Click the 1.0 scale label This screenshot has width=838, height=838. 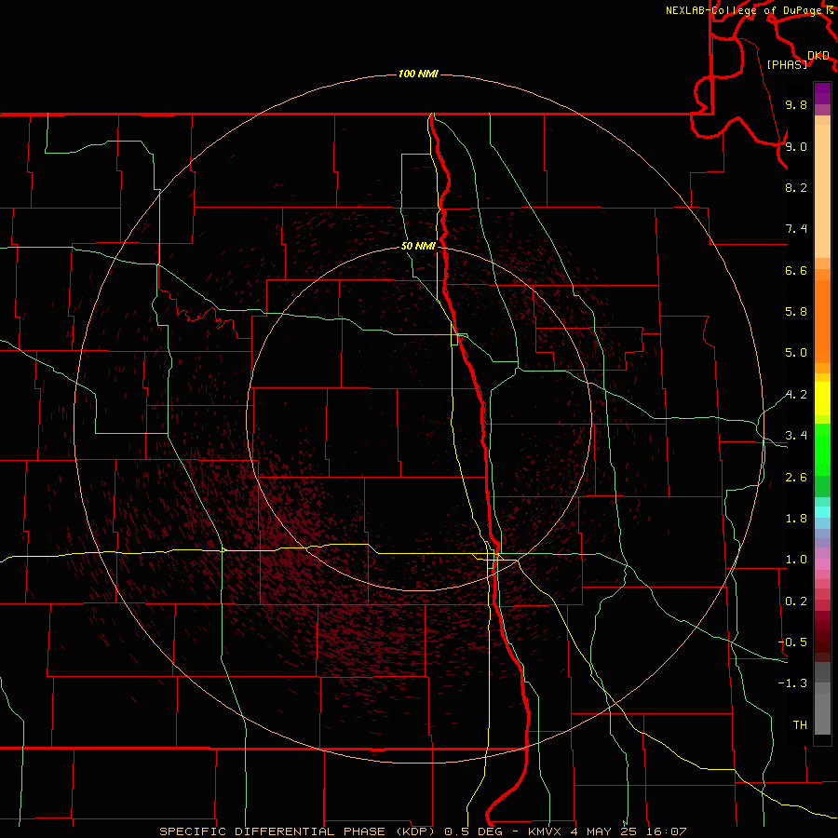pyautogui.click(x=796, y=560)
